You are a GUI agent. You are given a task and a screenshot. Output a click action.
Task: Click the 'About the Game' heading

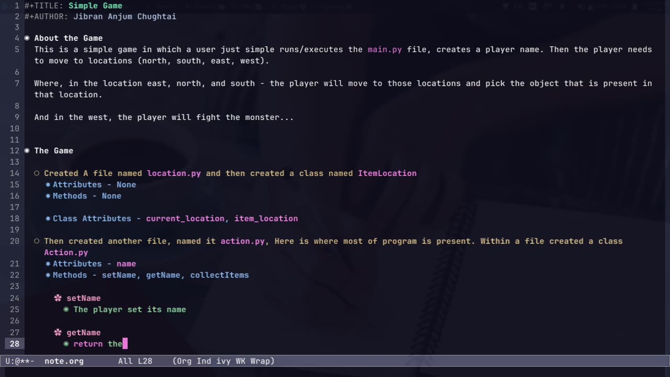click(x=69, y=38)
